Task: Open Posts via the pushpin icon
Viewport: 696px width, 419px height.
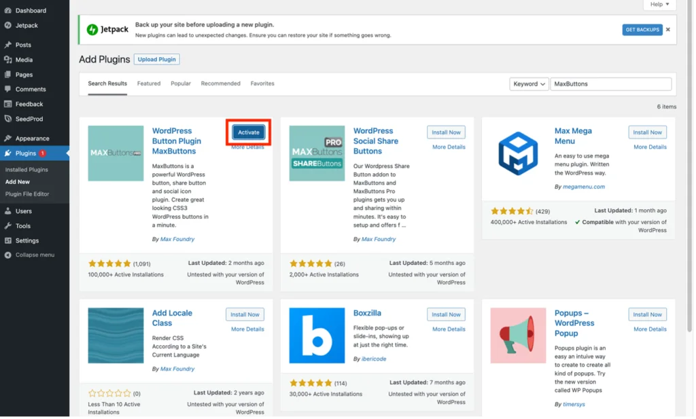Action: point(8,45)
